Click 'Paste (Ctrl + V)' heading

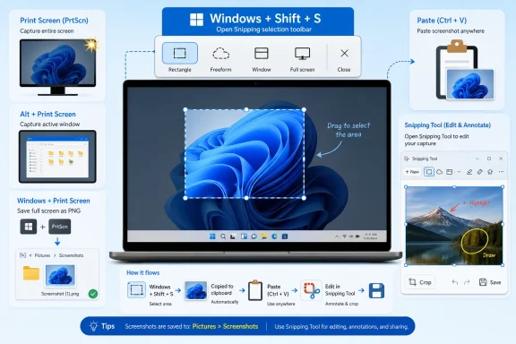click(442, 21)
